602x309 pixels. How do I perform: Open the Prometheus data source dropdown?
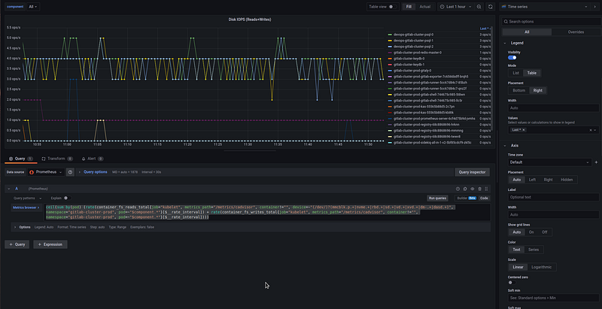[x=46, y=172]
